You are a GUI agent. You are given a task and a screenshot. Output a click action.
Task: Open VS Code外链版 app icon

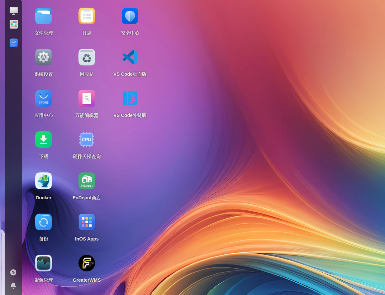click(130, 99)
